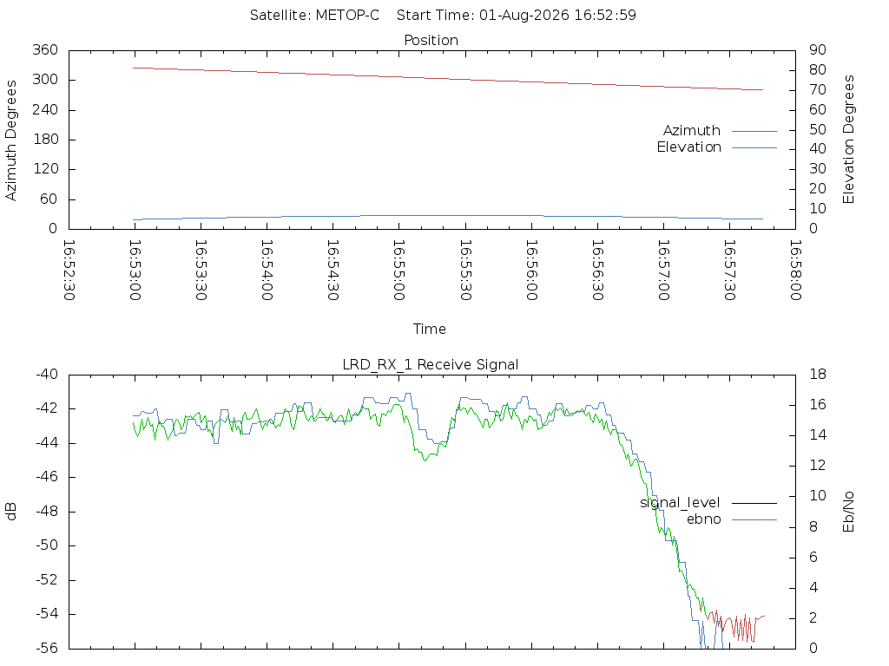Screen dimensions: 889x666
Task: Click the 'dB' left axis label
Action: (10, 512)
